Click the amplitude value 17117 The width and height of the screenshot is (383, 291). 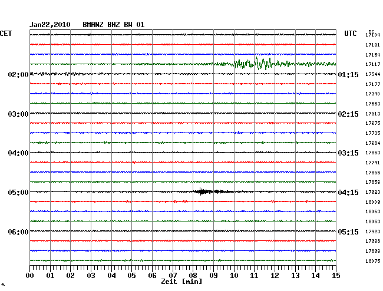373,64
